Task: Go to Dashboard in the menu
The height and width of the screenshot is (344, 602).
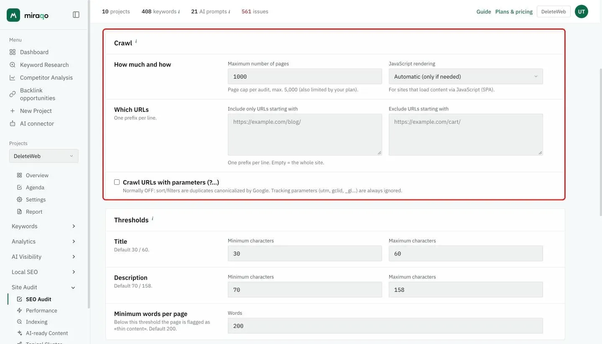Action: 34,52
